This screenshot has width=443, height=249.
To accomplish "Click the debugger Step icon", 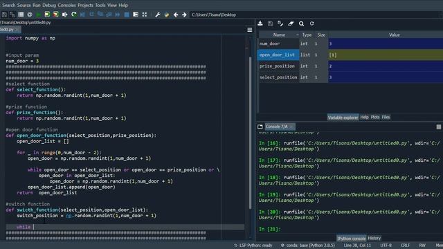I will (91, 15).
